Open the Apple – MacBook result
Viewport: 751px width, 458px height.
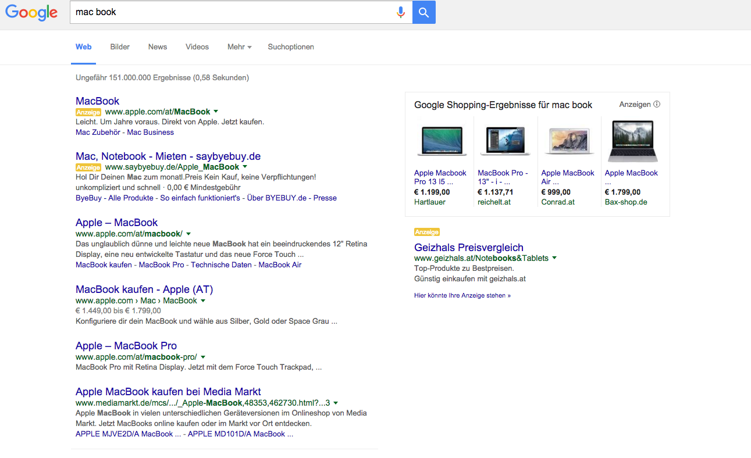(117, 223)
